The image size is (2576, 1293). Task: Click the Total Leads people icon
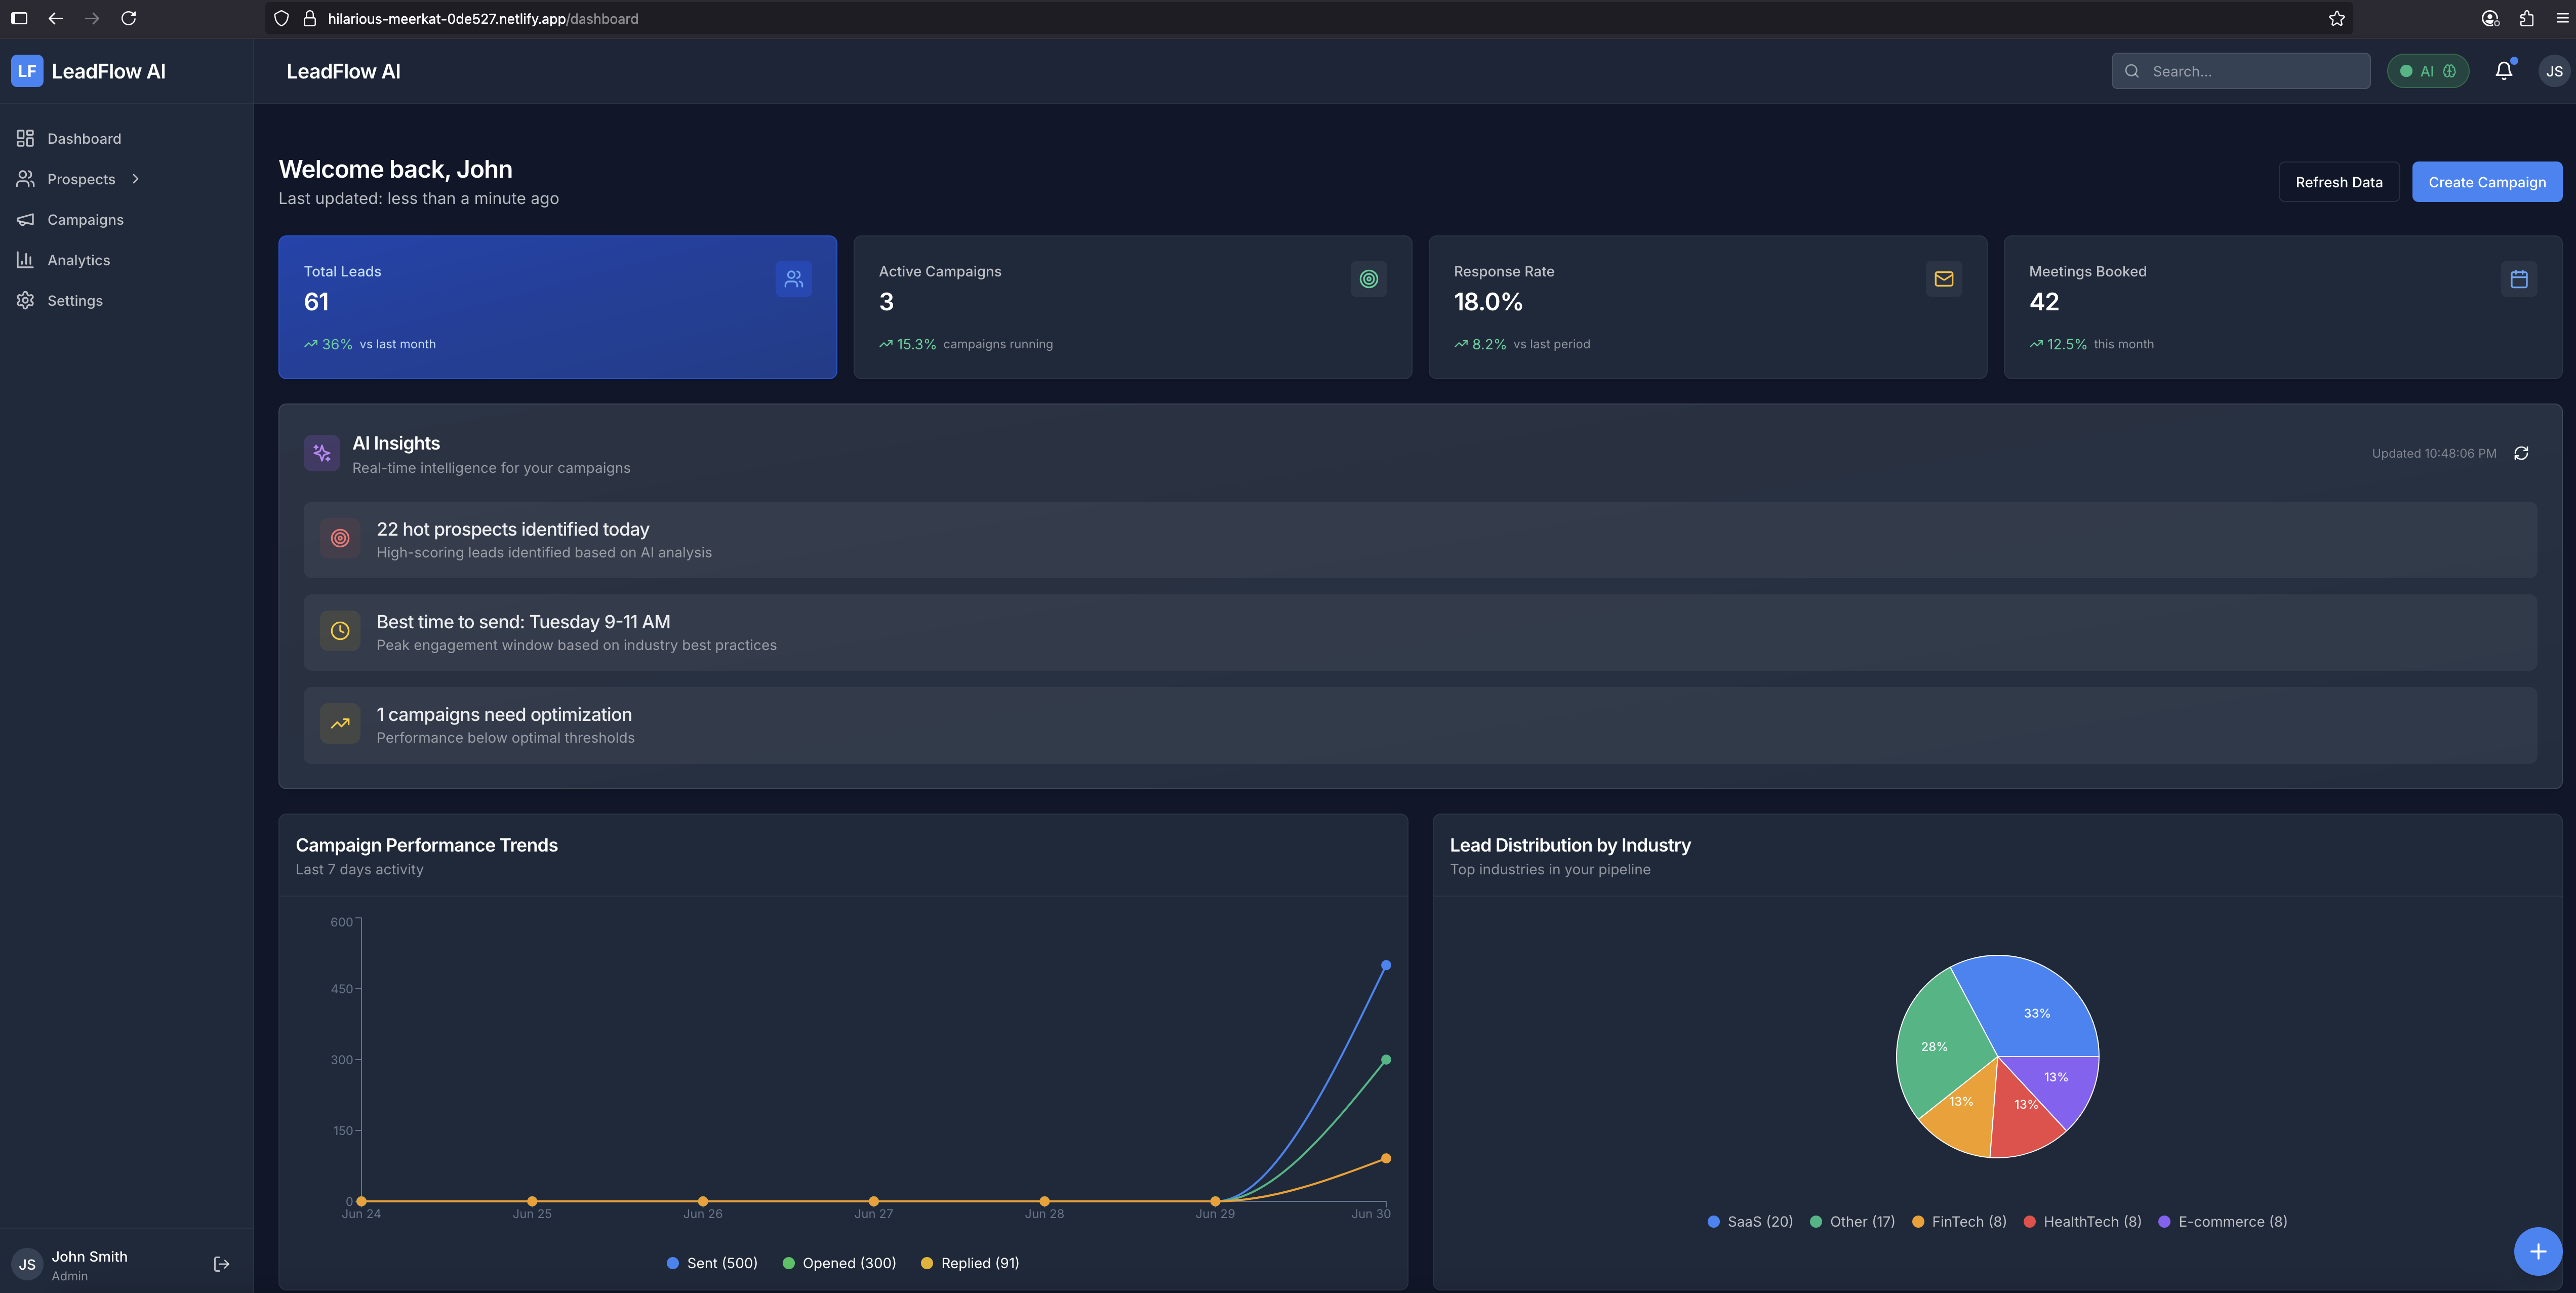click(x=793, y=279)
